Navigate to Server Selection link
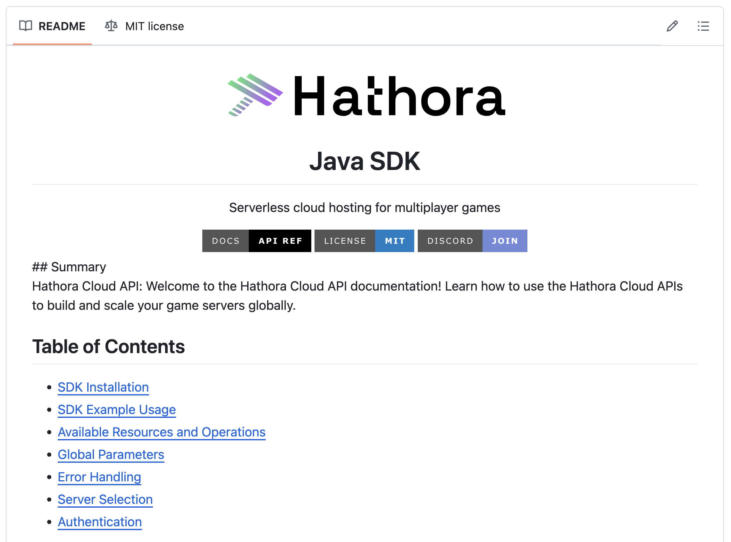Viewport: 731px width, 542px height. pos(105,499)
